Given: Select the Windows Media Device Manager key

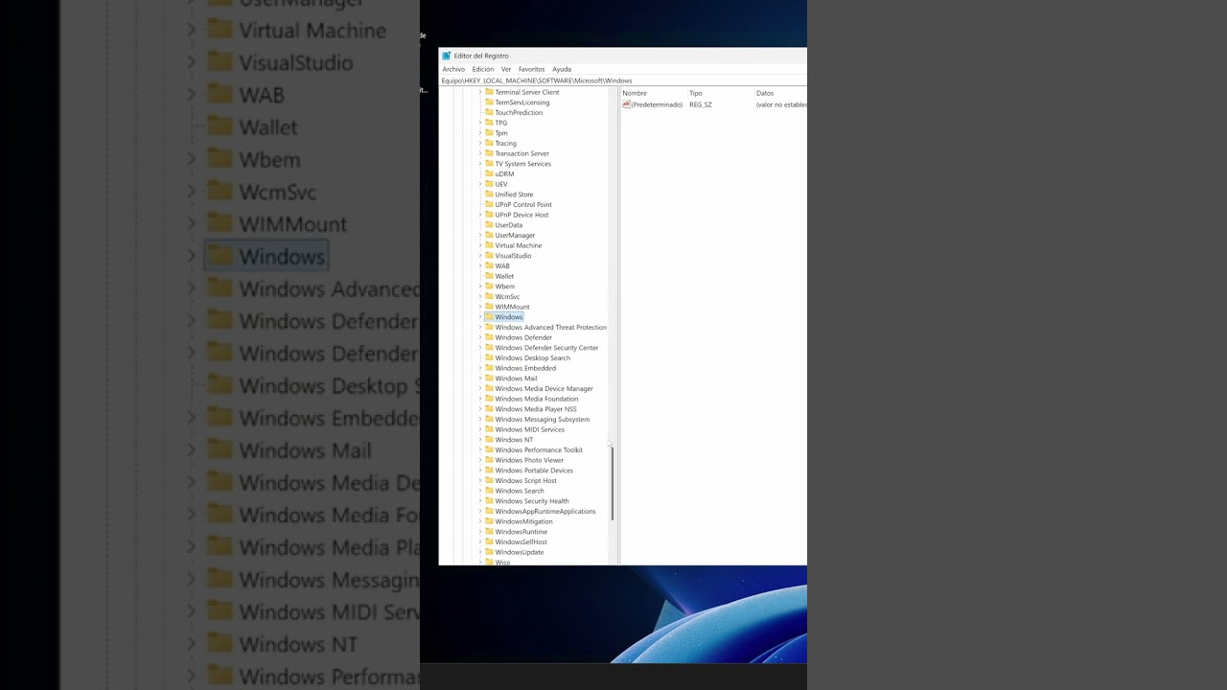Looking at the screenshot, I should [x=544, y=389].
